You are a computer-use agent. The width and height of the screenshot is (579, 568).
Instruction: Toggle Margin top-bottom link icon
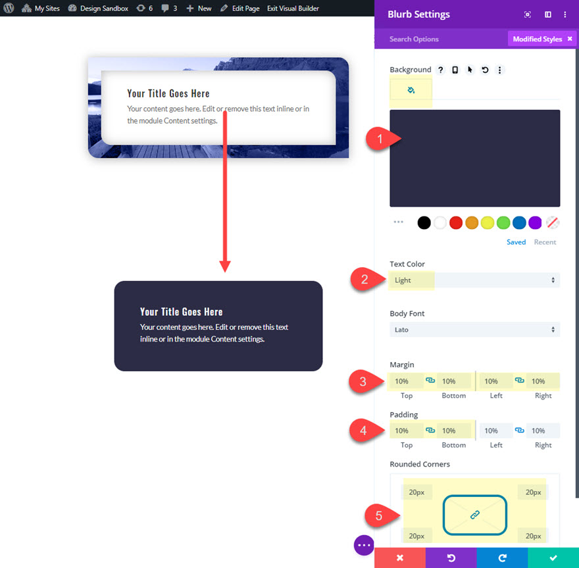(430, 380)
